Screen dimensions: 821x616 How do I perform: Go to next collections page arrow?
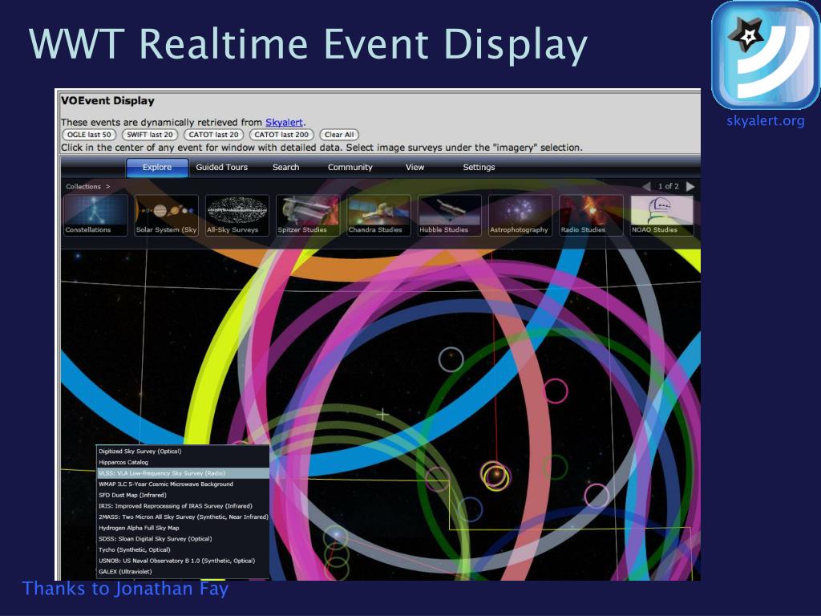[690, 186]
